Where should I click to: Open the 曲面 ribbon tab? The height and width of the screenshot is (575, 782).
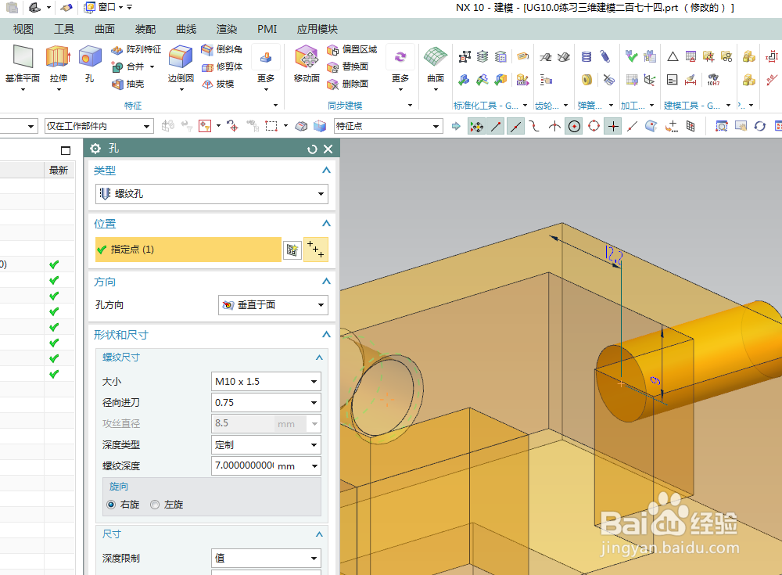click(x=105, y=29)
